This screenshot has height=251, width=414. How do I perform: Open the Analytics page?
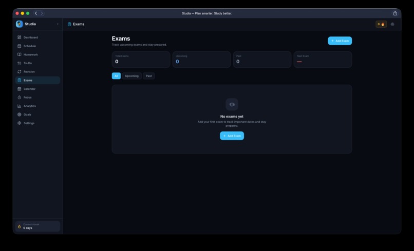tap(37, 106)
